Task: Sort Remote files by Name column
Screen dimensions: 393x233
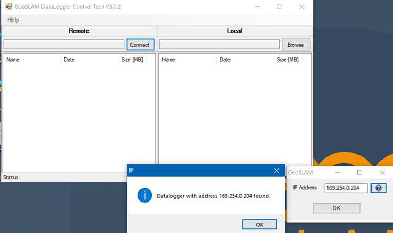Action: (x=31, y=60)
